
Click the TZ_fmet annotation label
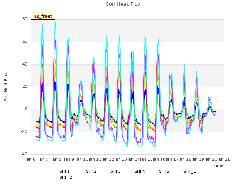pyautogui.click(x=43, y=16)
